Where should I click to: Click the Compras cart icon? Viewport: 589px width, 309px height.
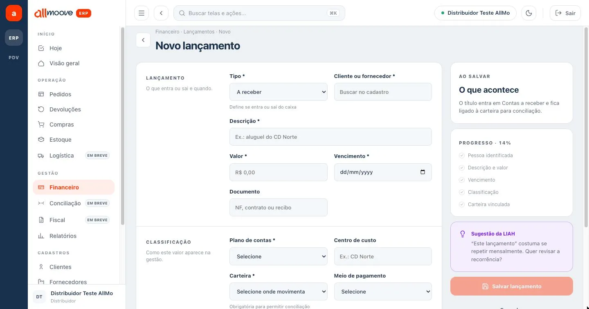[41, 124]
